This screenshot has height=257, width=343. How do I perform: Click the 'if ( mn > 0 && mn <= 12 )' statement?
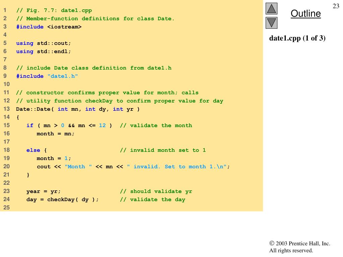click(69, 125)
